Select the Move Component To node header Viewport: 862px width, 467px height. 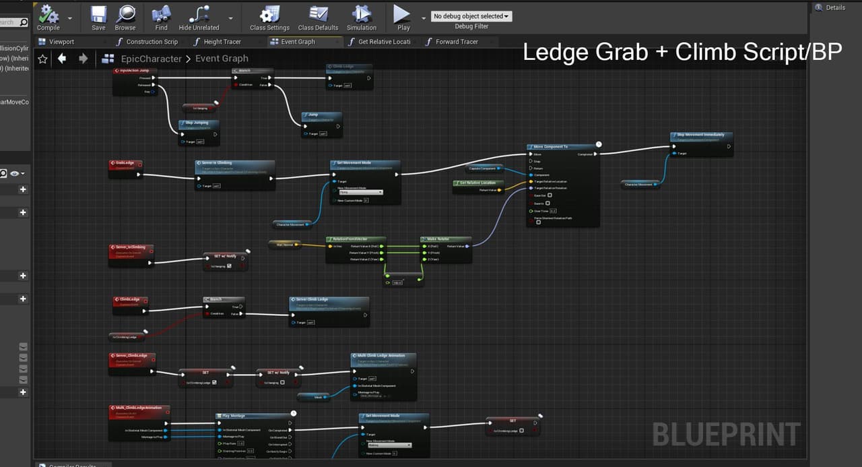pos(562,147)
